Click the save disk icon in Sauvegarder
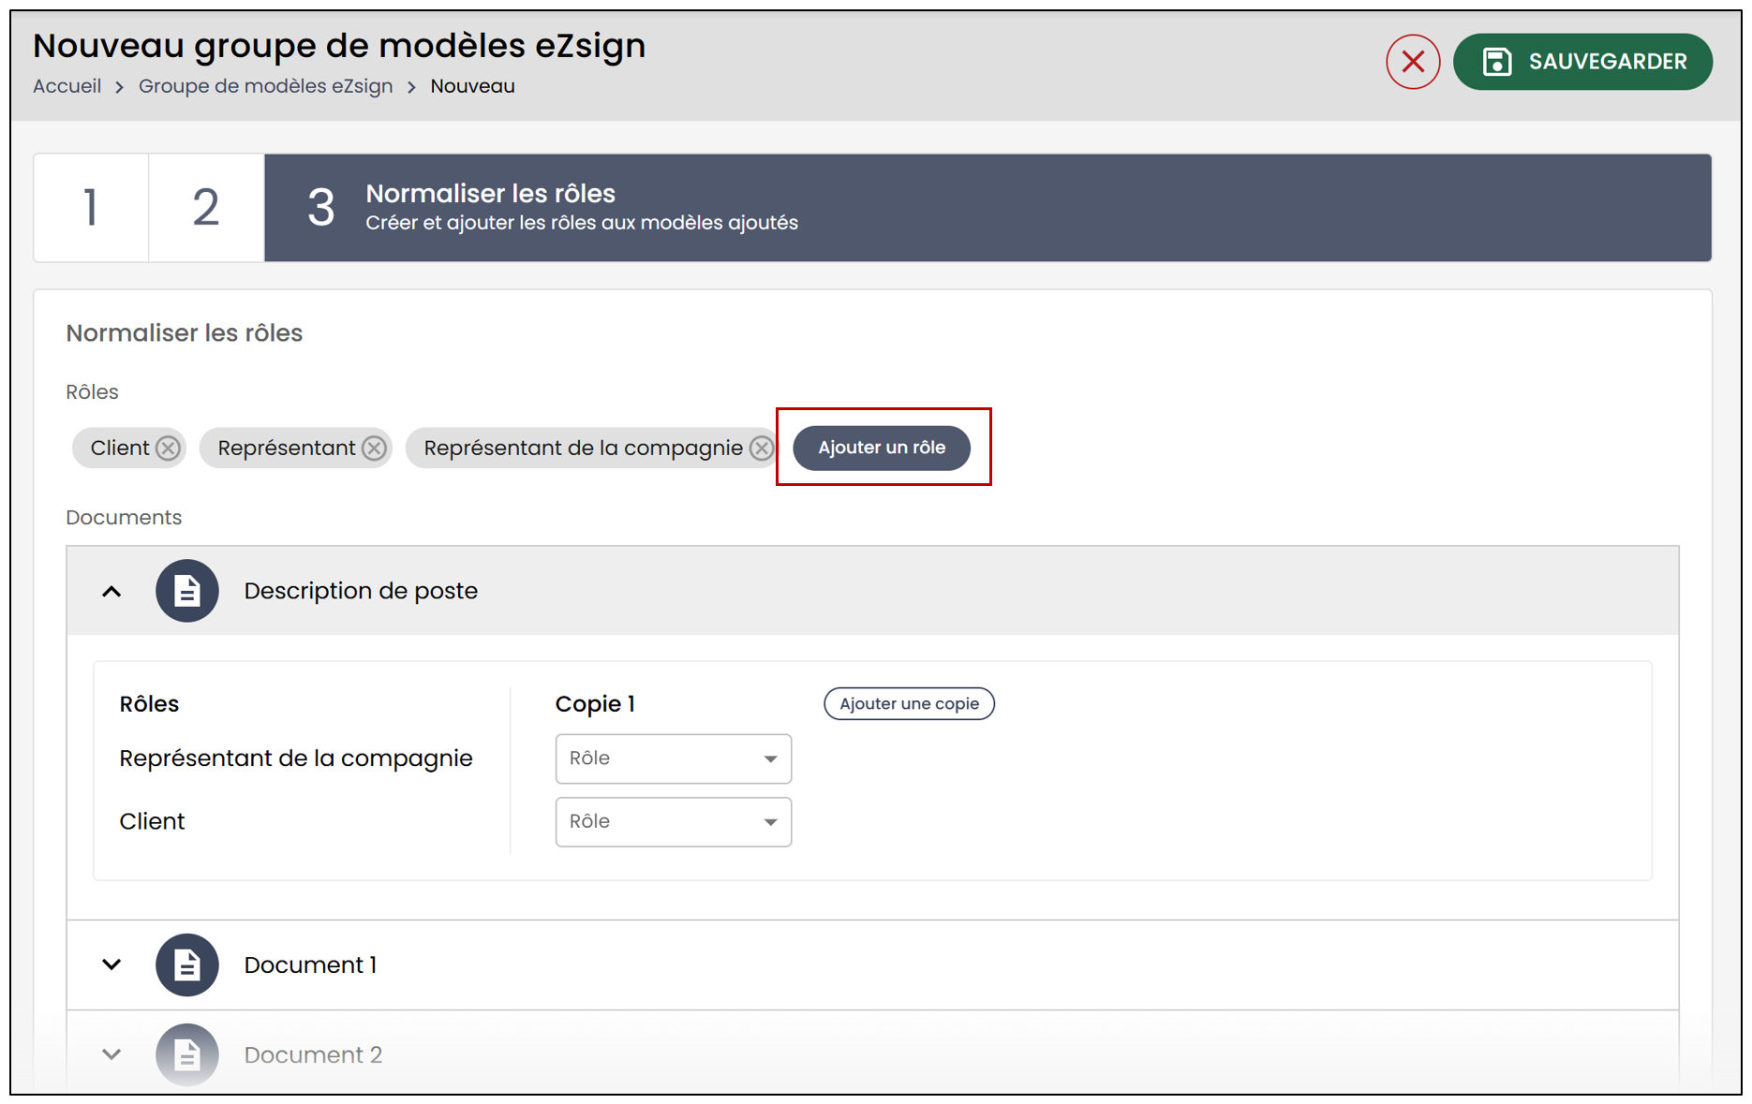The image size is (1752, 1104). click(x=1497, y=62)
